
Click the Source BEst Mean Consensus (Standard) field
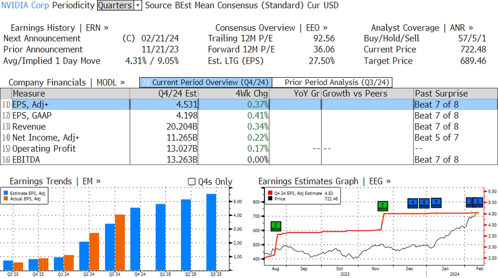pos(224,5)
